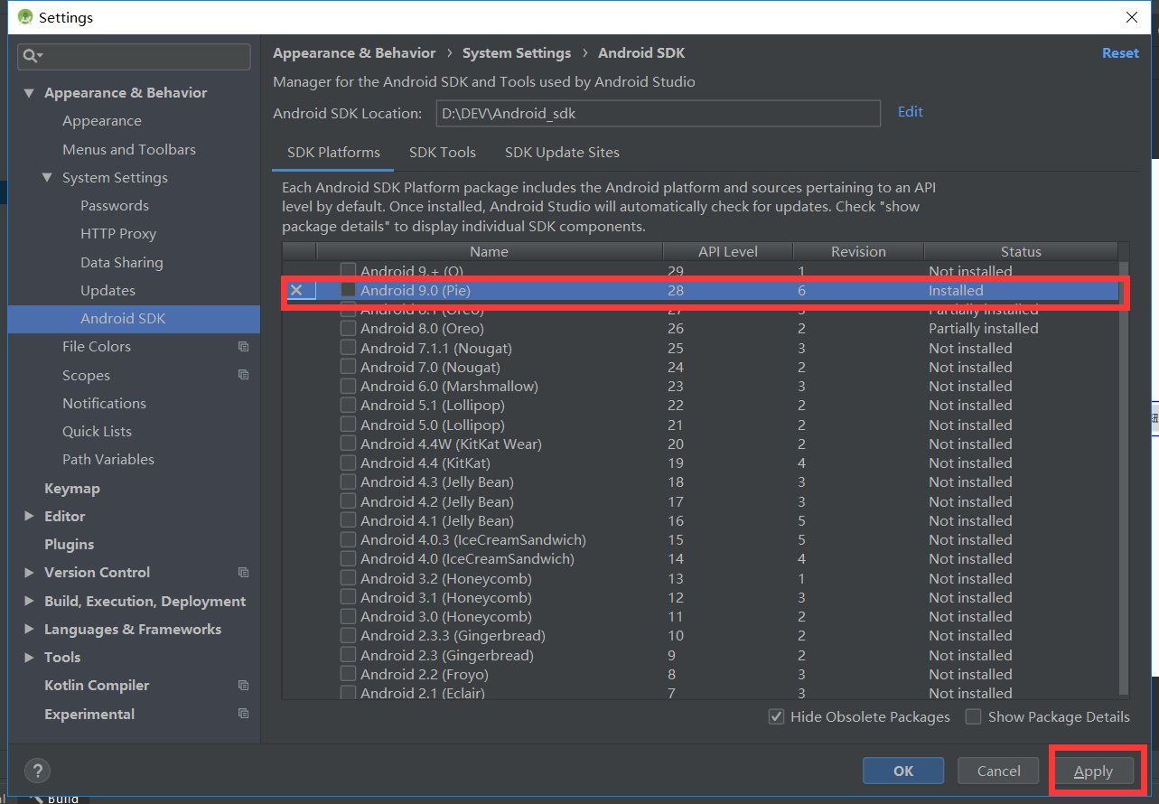Click the project-settings icon next to File Colors
1159x804 pixels.
(242, 346)
